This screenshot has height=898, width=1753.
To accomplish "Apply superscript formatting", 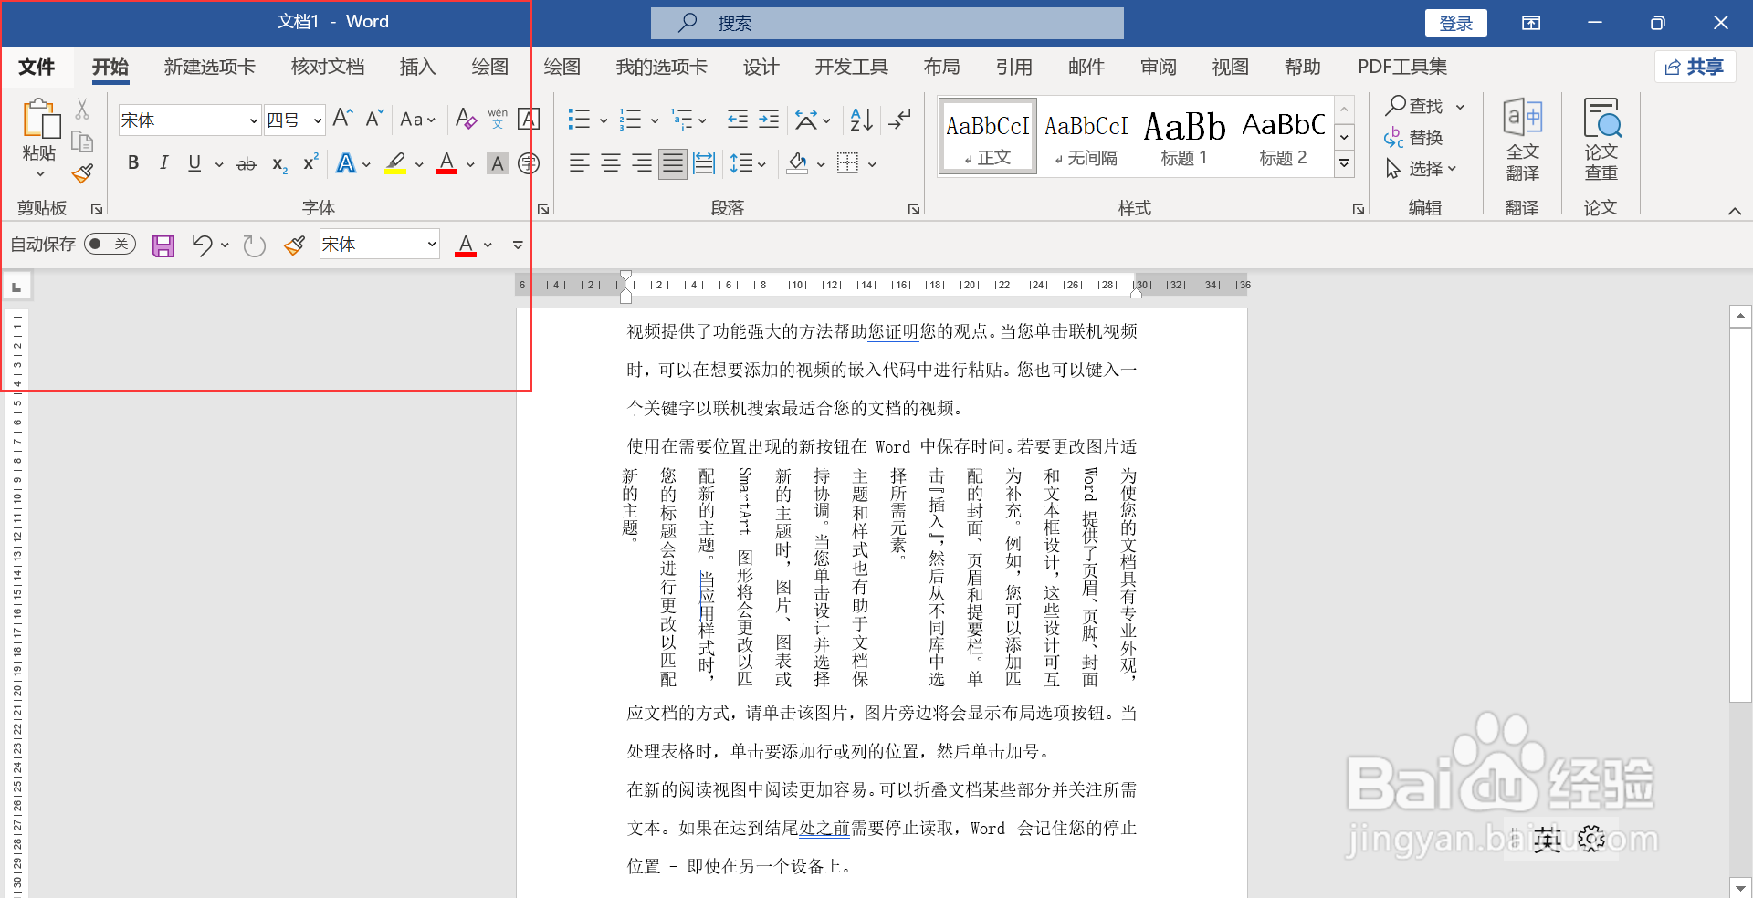I will tap(310, 162).
